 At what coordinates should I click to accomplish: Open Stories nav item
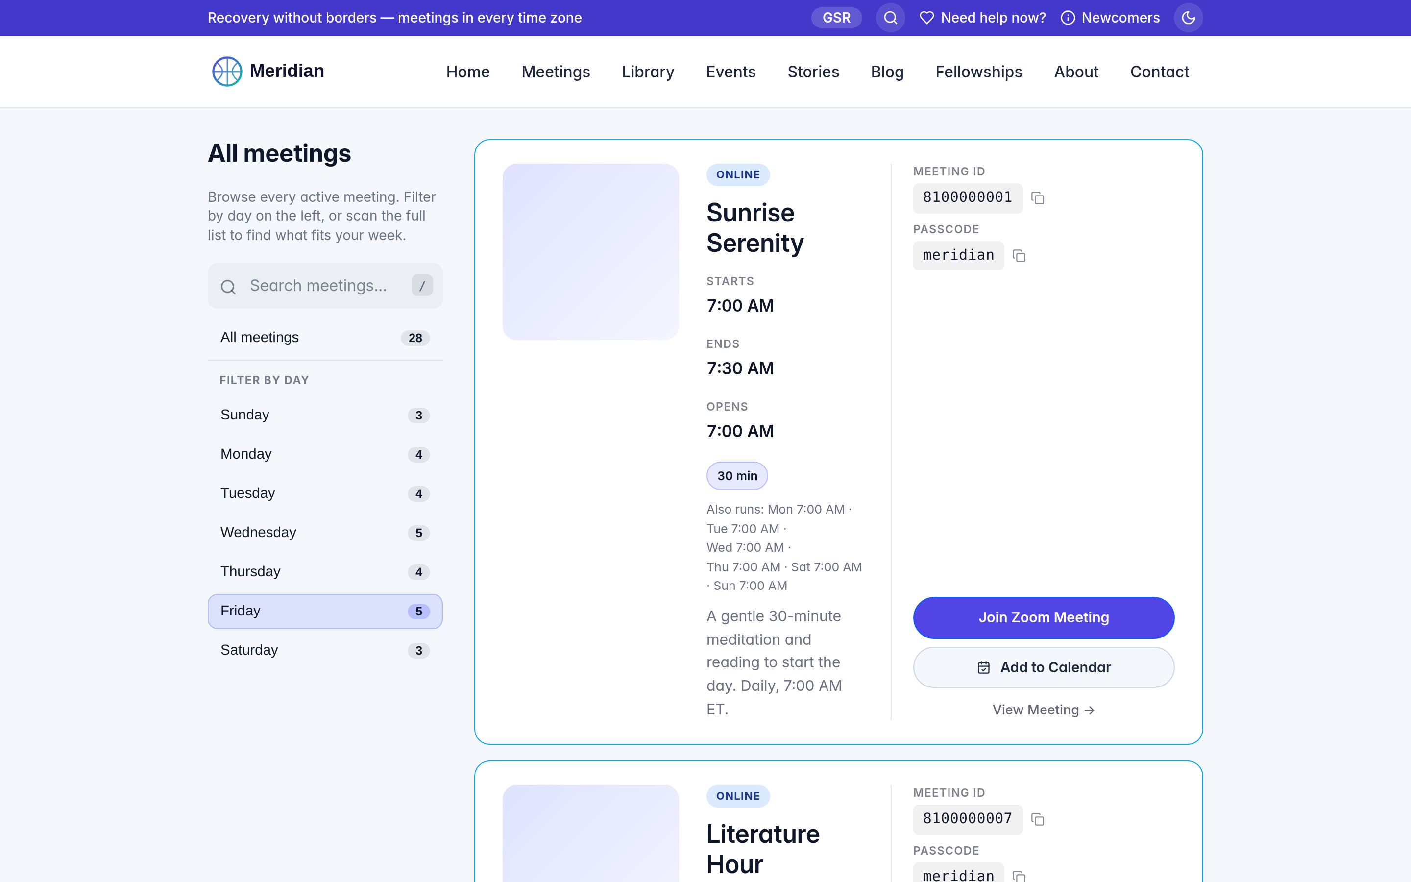point(813,72)
